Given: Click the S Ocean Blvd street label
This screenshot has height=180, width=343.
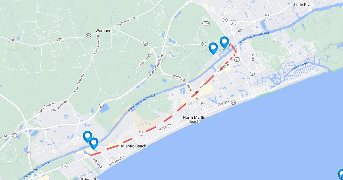Looking at the screenshot, I should click(117, 161).
